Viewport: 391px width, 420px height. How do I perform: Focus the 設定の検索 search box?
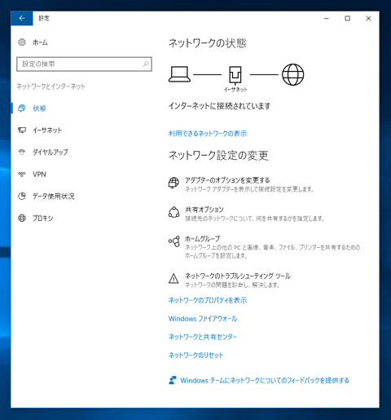(84, 64)
